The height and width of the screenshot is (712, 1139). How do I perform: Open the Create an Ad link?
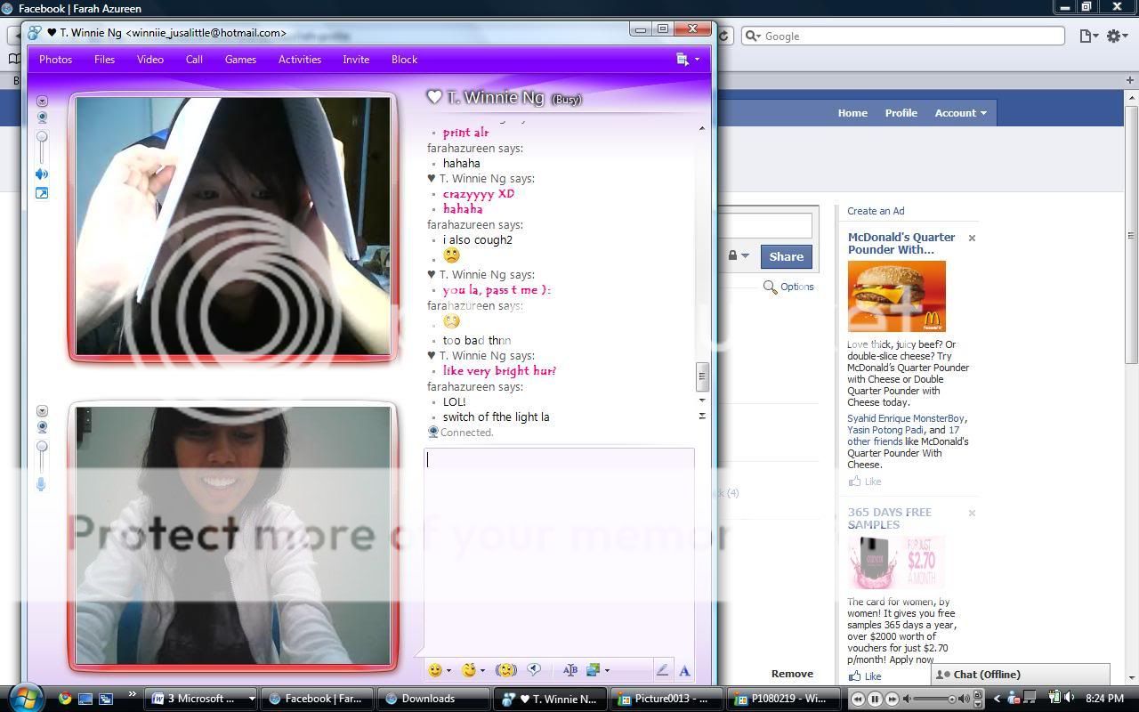[876, 211]
